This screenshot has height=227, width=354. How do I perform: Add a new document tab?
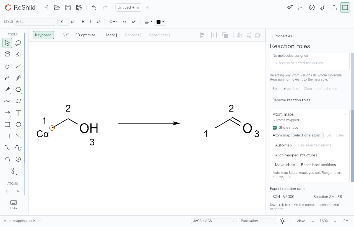147,8
